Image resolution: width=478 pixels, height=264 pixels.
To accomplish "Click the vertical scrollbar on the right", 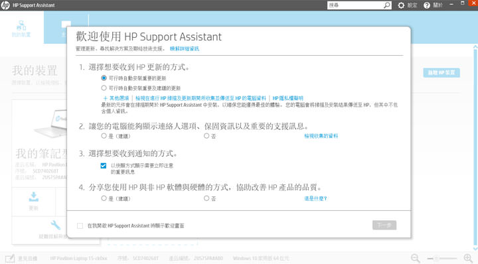I will 475,148.
